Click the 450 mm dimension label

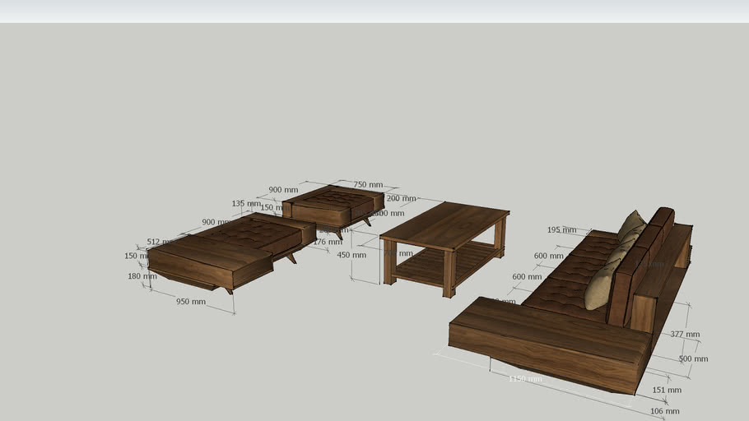[x=352, y=255]
